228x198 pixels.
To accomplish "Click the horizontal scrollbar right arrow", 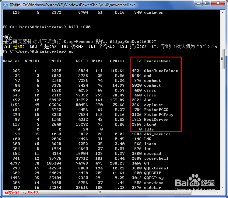I will click(217, 192).
